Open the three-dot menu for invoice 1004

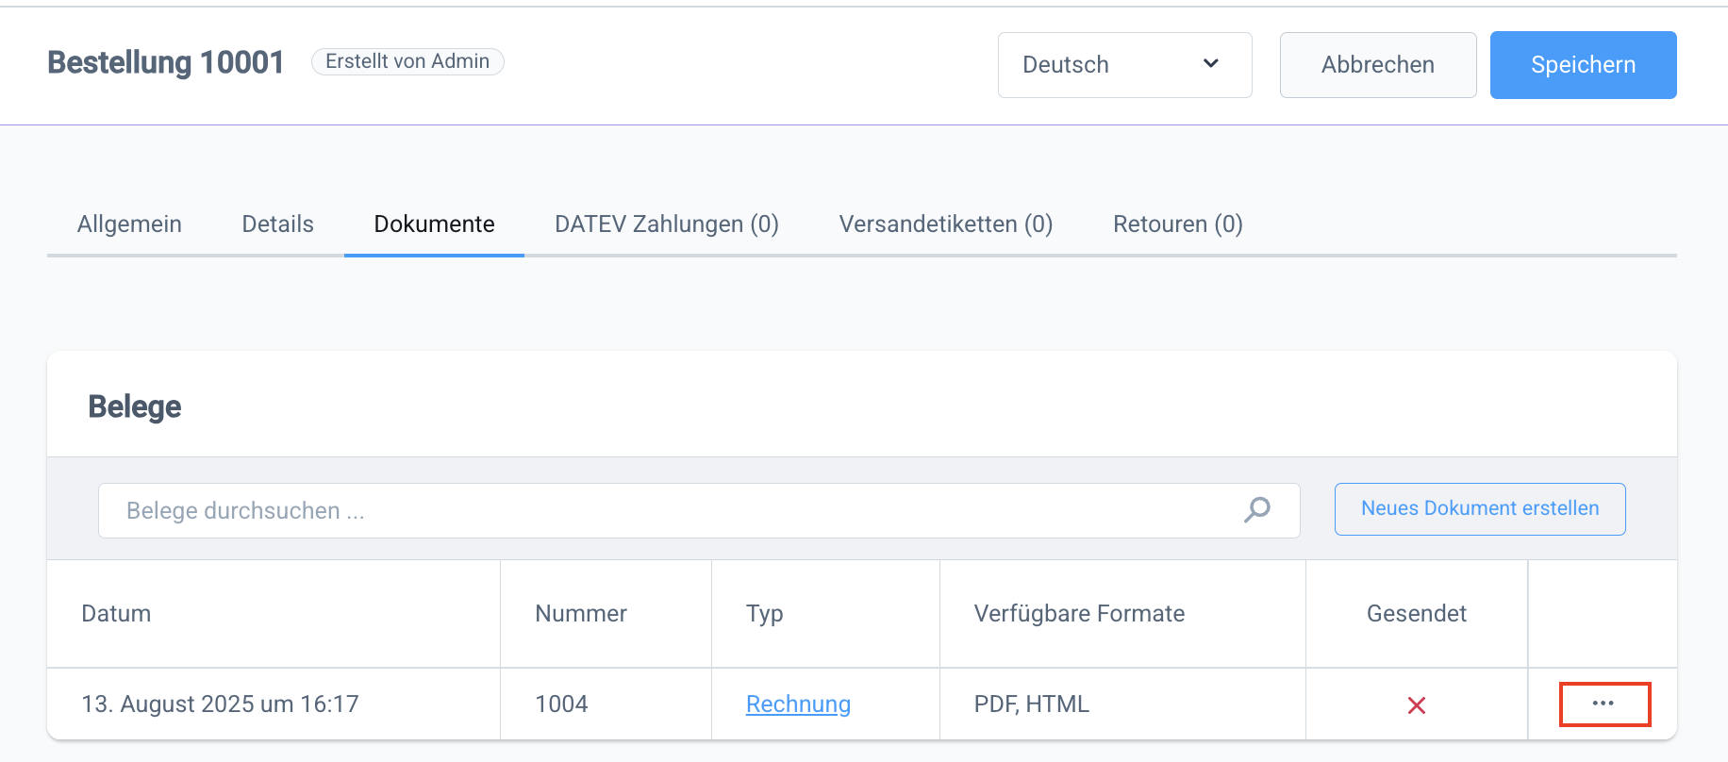(x=1603, y=704)
